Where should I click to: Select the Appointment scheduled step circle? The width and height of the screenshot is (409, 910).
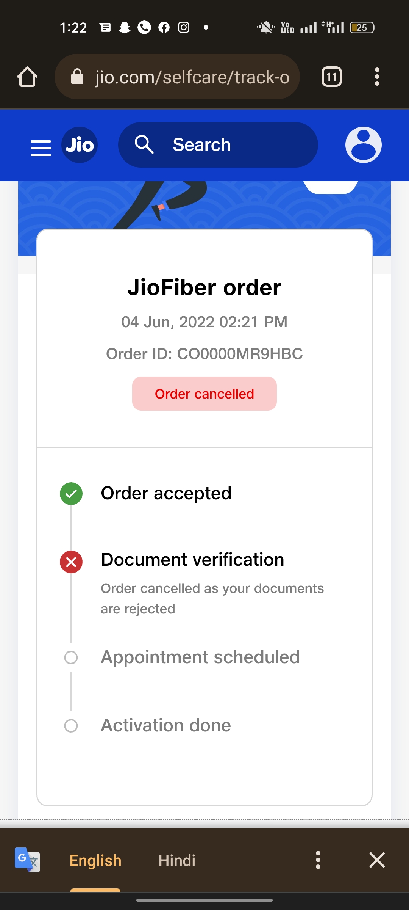pos(71,657)
